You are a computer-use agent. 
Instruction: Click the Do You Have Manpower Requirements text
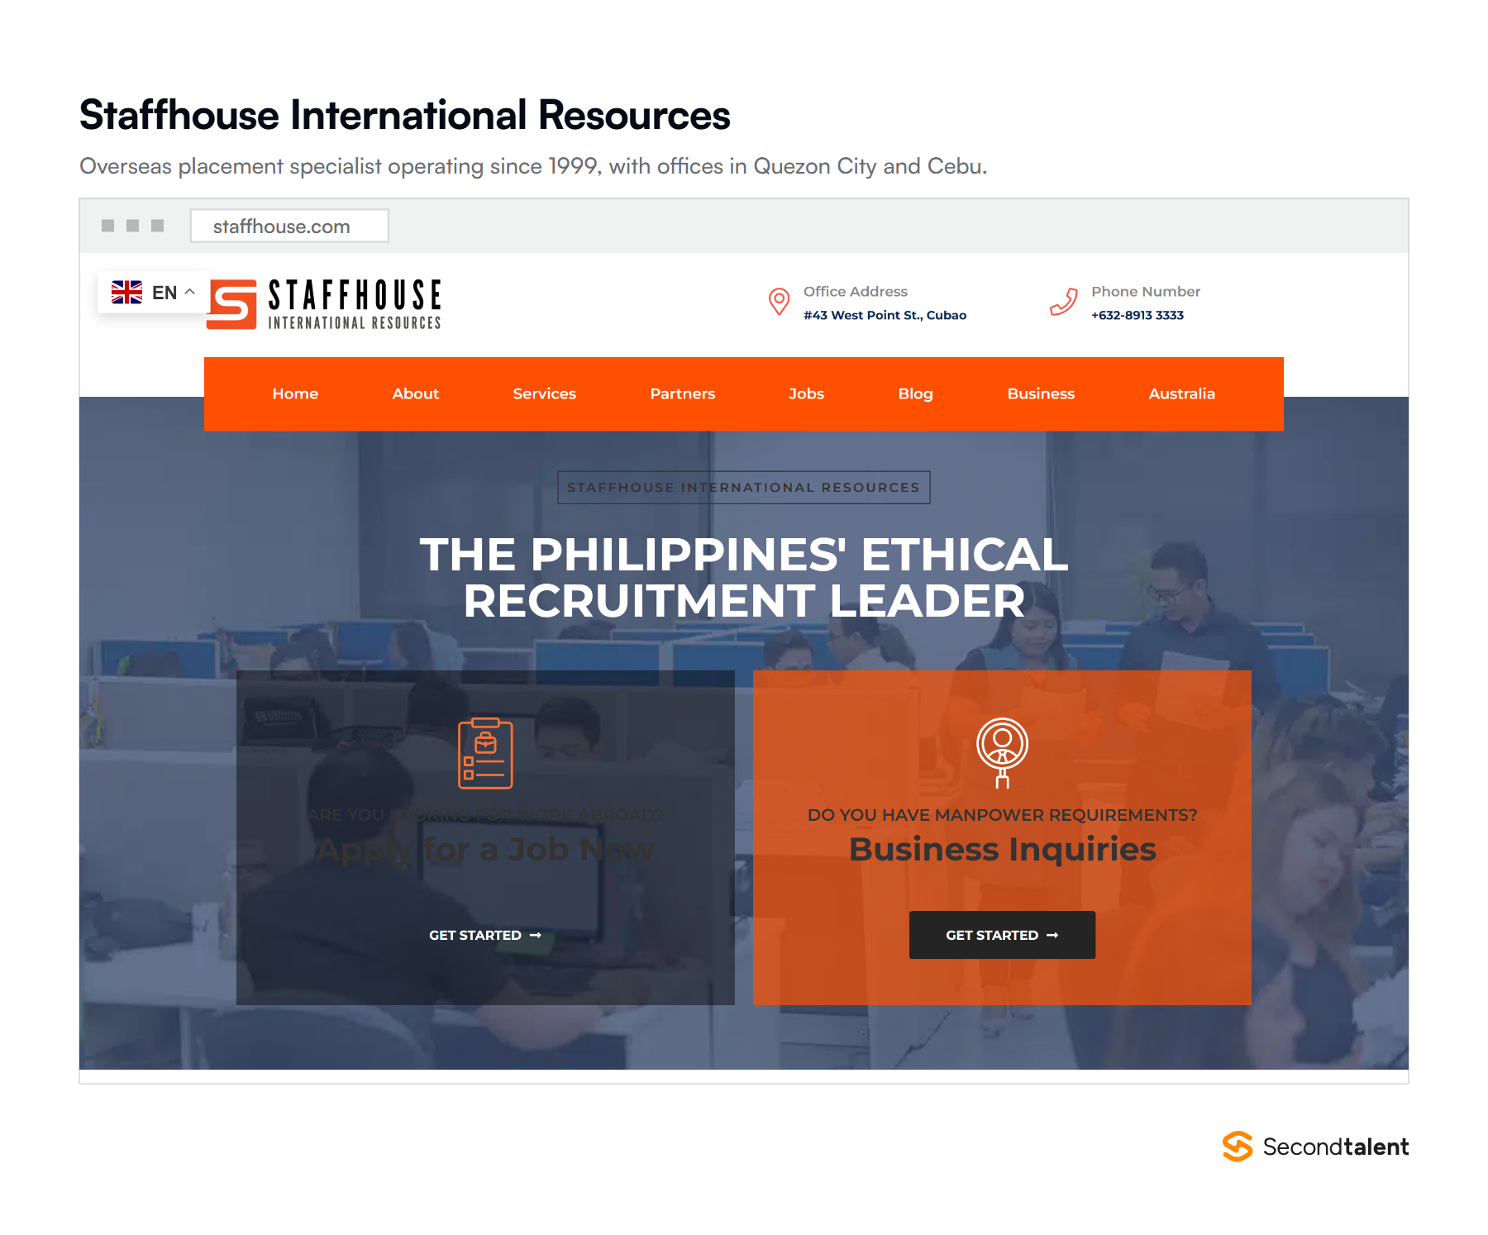coord(1002,814)
